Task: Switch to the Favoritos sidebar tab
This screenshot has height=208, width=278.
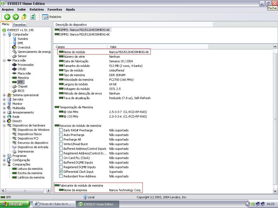Action: tap(20, 25)
